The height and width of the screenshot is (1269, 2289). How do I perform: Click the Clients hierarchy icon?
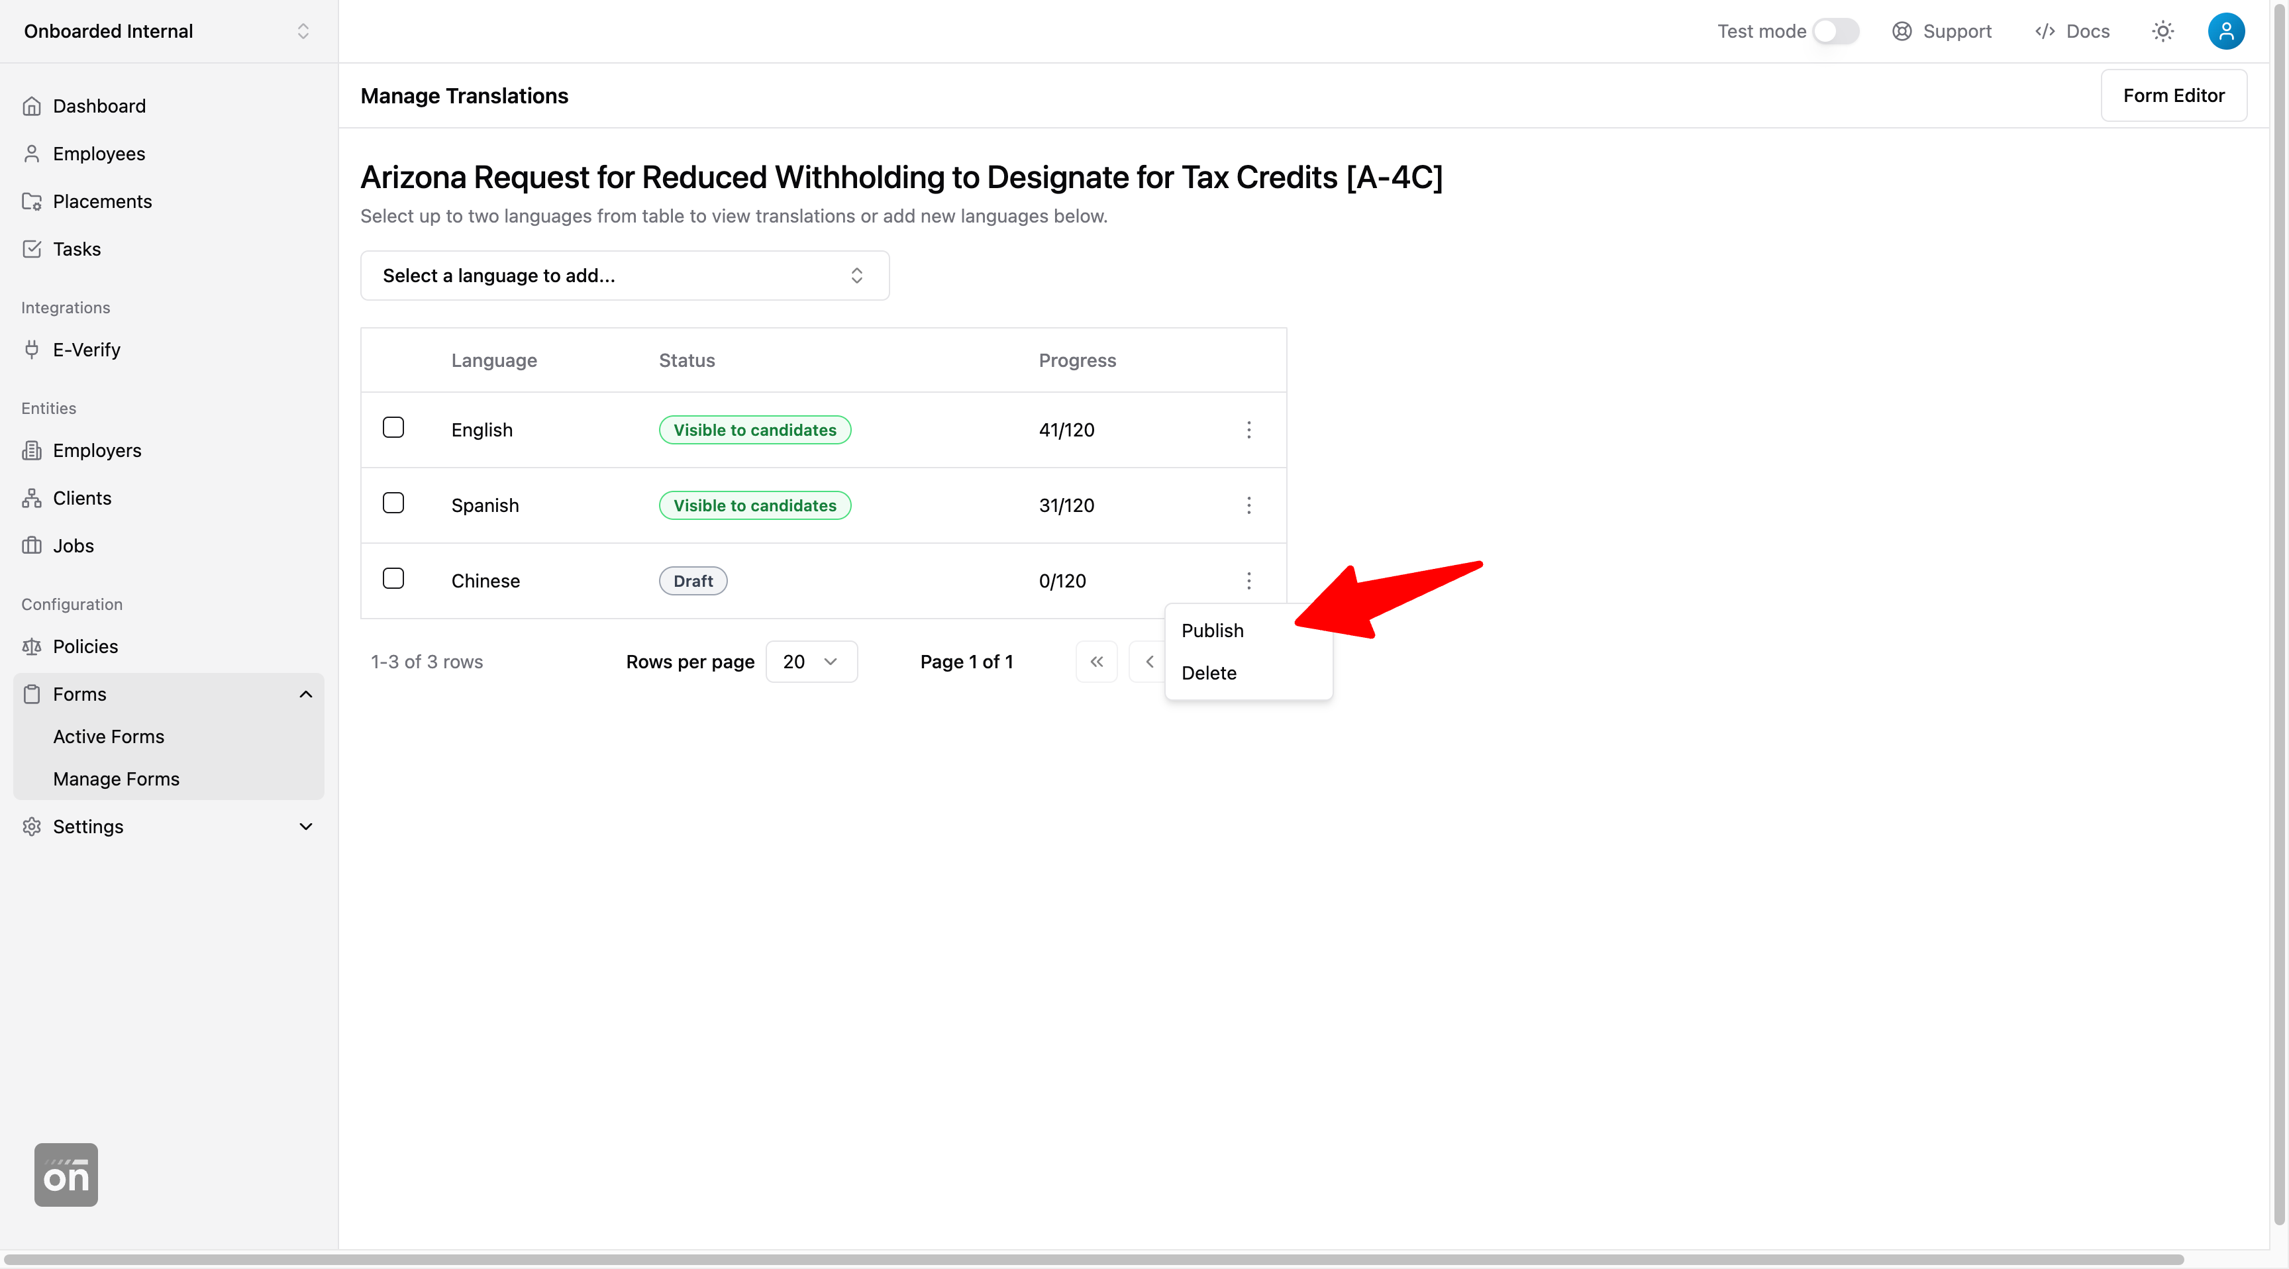[32, 497]
